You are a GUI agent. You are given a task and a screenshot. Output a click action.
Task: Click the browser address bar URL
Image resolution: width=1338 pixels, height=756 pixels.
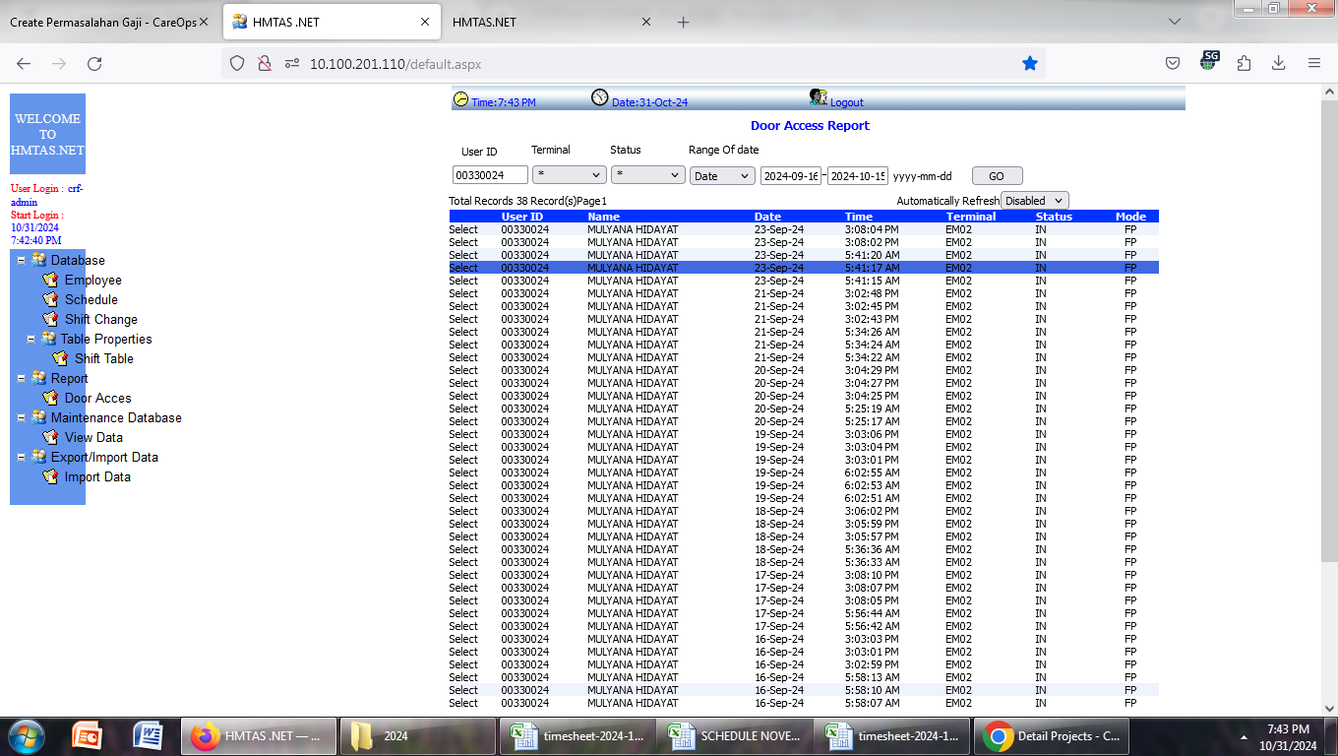[395, 64]
